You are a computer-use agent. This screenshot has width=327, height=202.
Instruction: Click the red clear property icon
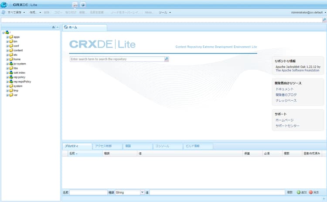311,192
